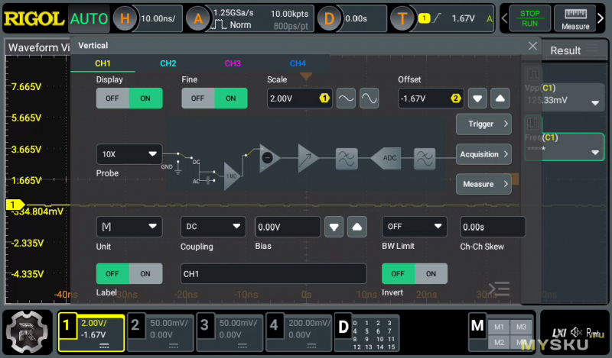Open the BW Limit dropdown
Viewport: 612px width, 358px height.
tap(414, 227)
